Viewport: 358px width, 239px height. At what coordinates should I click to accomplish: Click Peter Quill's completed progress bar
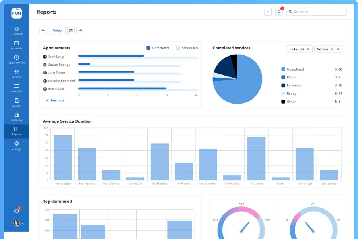[x=123, y=88]
